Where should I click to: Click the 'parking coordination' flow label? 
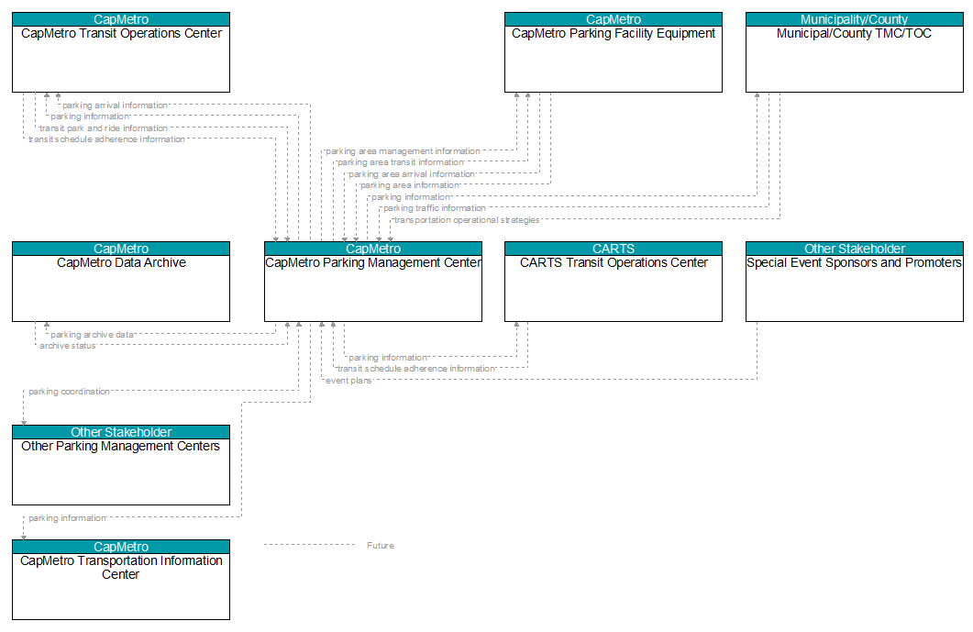pyautogui.click(x=69, y=392)
